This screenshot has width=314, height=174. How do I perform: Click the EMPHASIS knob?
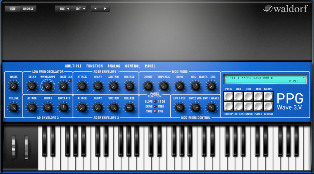click(164, 86)
